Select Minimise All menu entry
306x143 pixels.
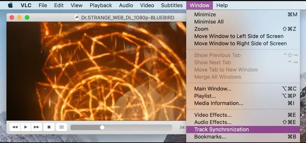pos(243,21)
